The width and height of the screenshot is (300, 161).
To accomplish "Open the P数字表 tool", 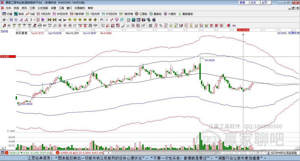I will pos(77,14).
